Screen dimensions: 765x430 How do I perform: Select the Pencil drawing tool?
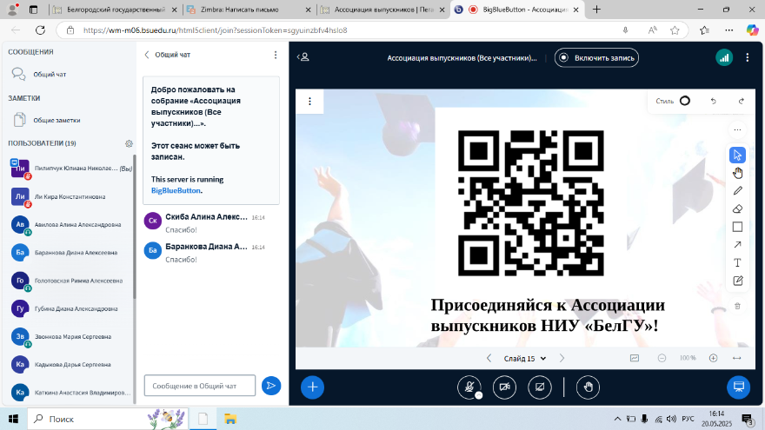click(x=737, y=190)
